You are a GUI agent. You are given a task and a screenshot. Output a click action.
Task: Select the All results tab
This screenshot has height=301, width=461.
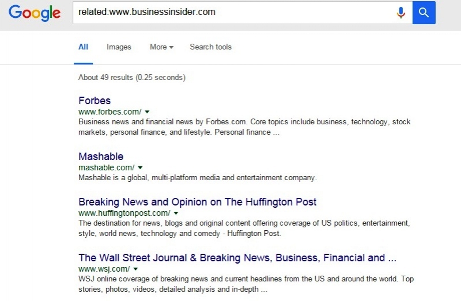pyautogui.click(x=83, y=47)
